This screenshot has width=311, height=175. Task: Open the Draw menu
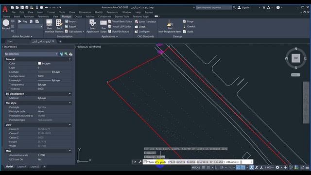point(72,12)
